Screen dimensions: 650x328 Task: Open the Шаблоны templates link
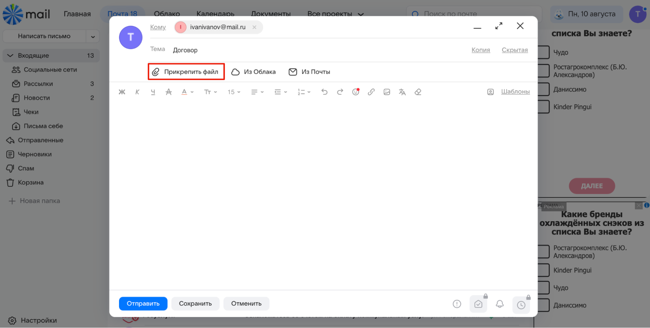(x=515, y=92)
